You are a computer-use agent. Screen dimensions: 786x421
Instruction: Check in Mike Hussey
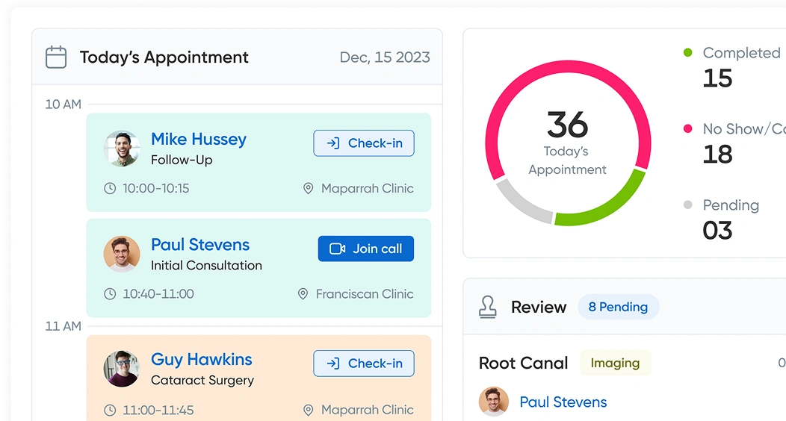click(364, 143)
